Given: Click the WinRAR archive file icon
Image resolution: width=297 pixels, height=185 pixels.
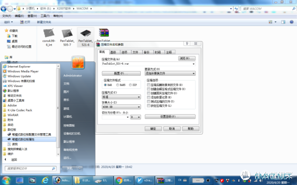Looking at the screenshot, I should [x=104, y=33].
